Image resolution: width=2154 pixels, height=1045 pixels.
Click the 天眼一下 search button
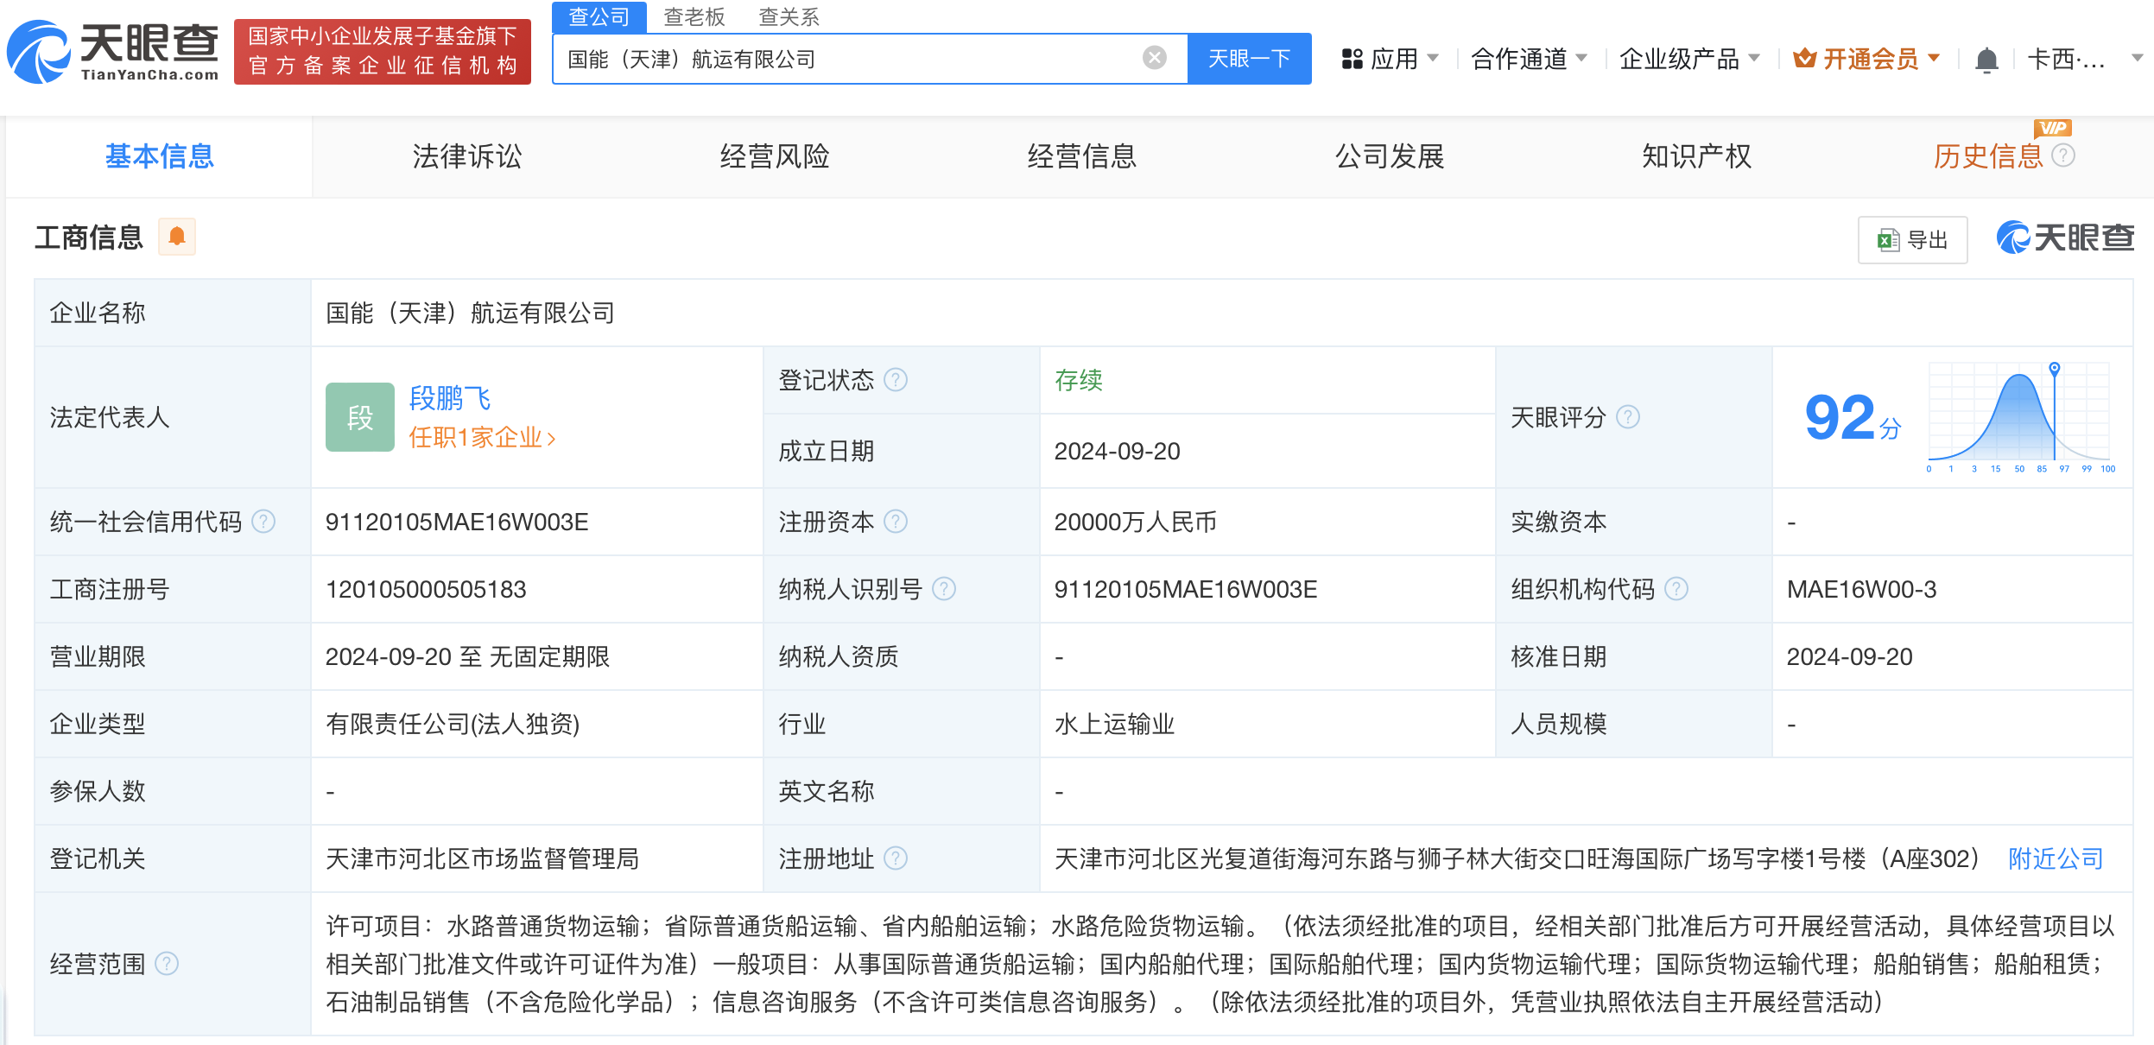[x=1250, y=58]
